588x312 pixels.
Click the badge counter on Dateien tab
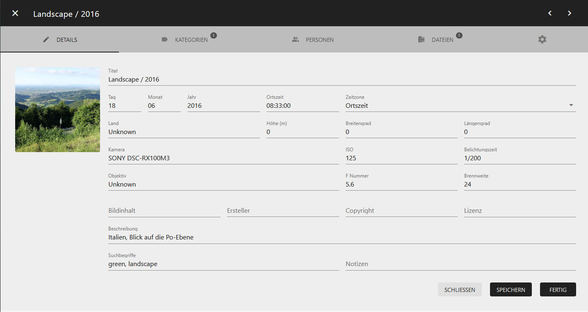click(x=459, y=35)
